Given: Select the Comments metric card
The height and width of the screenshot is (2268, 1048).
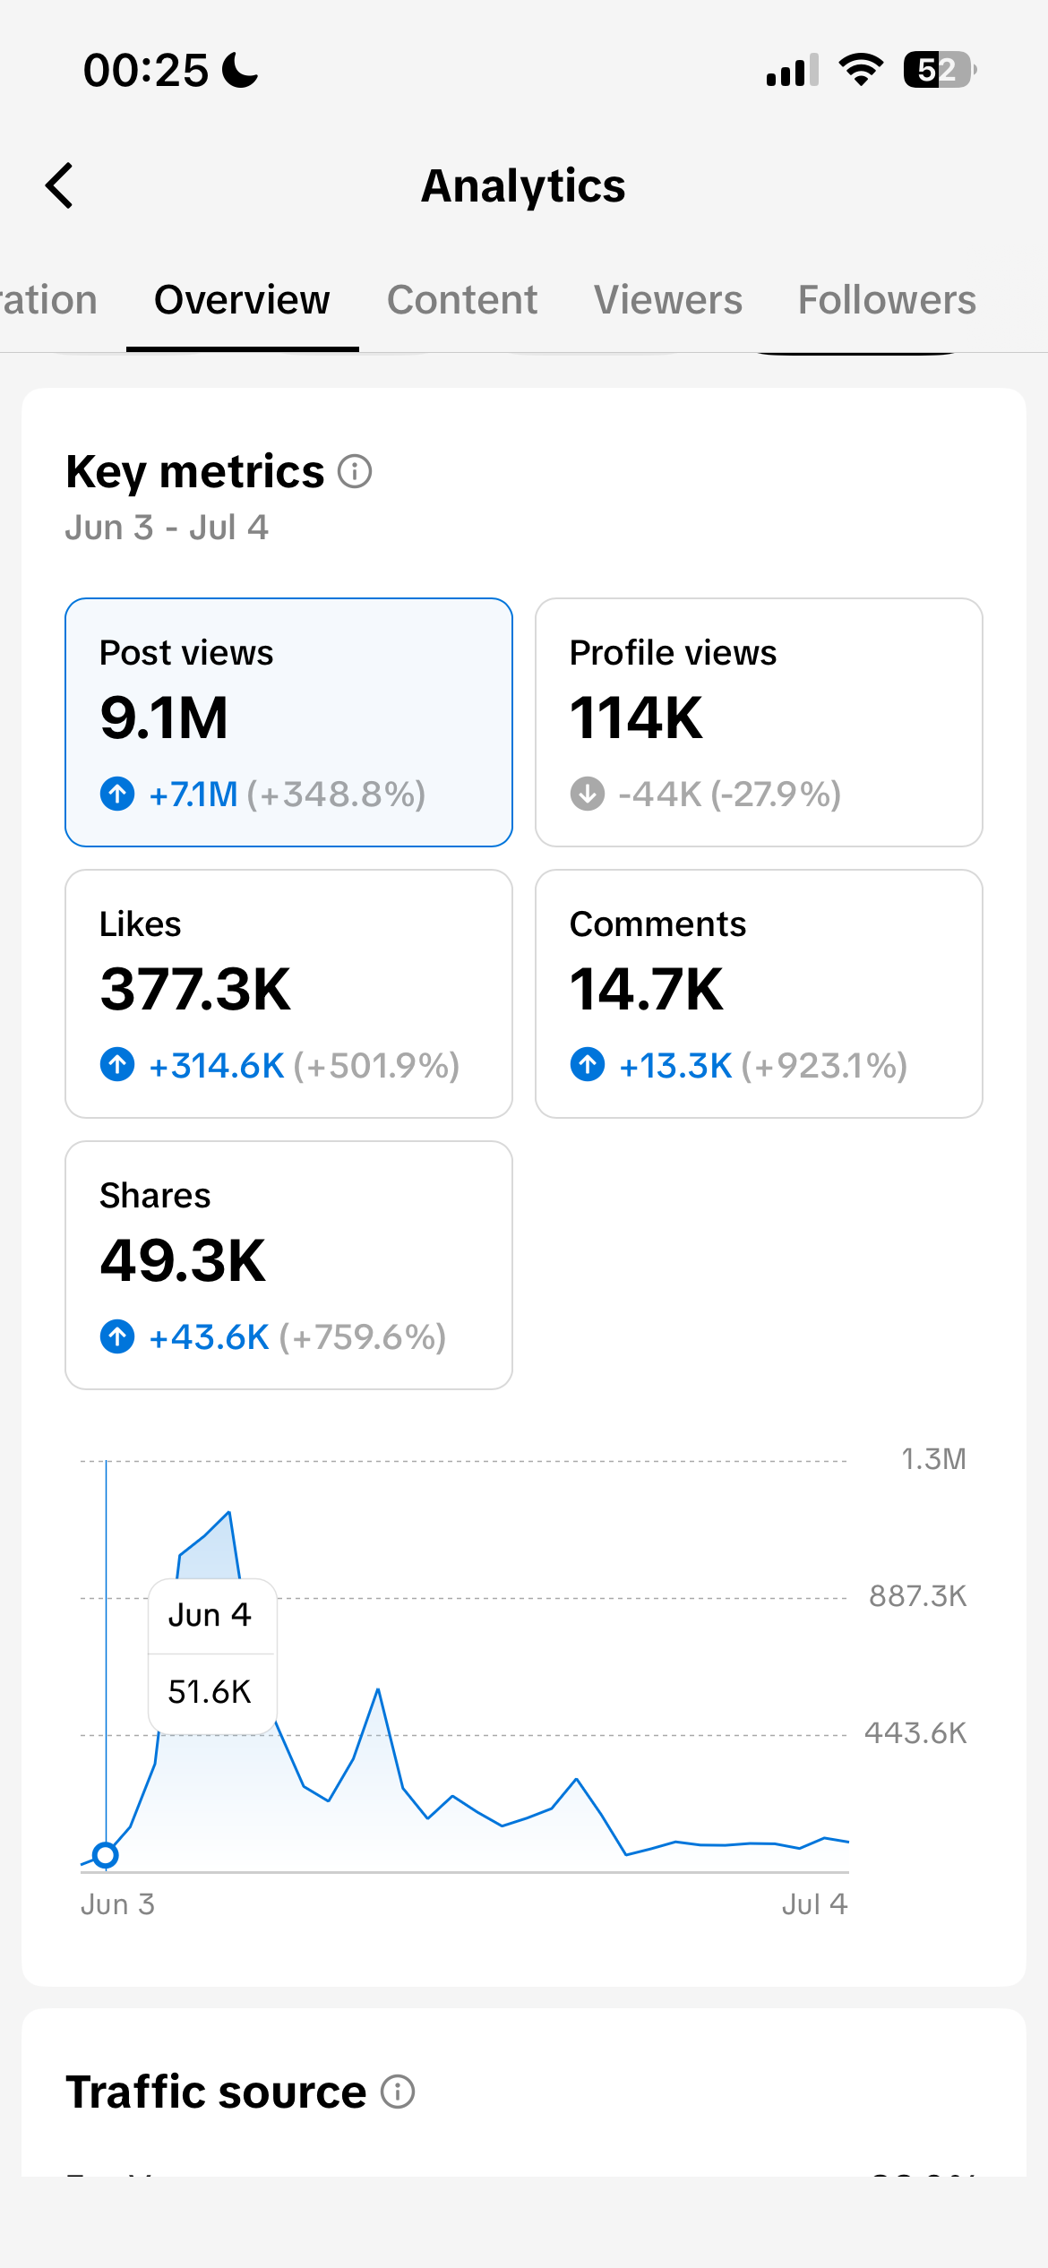Looking at the screenshot, I should pyautogui.click(x=759, y=993).
